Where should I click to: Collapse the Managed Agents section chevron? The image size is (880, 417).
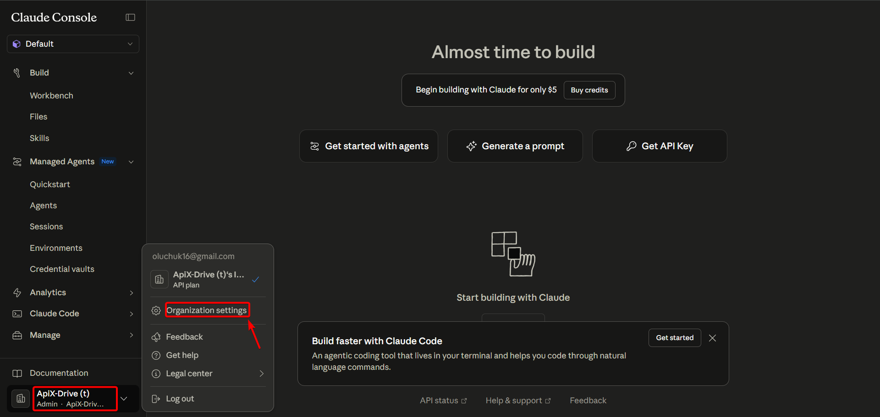click(131, 162)
